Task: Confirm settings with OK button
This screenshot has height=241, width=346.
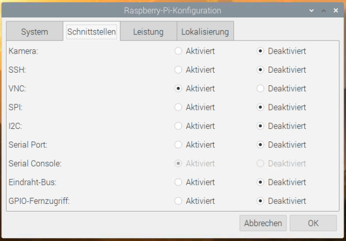Action: coord(313,223)
